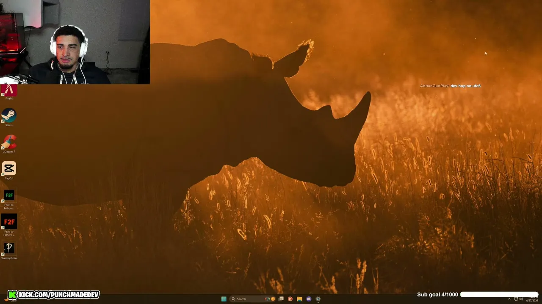Open the Windows Start menu
The image size is (542, 304).
(x=224, y=299)
